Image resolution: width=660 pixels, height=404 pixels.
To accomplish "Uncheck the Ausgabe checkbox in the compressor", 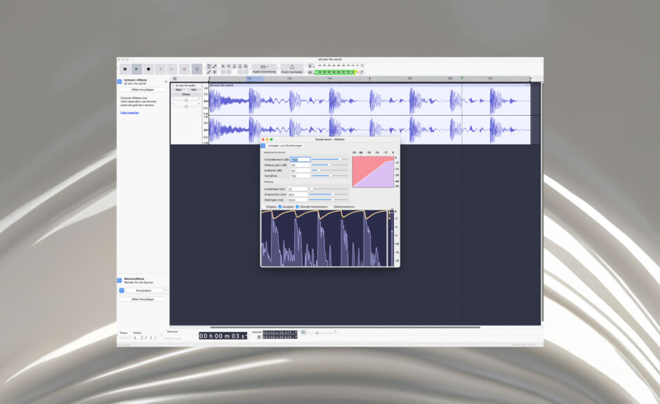I will pos(280,206).
